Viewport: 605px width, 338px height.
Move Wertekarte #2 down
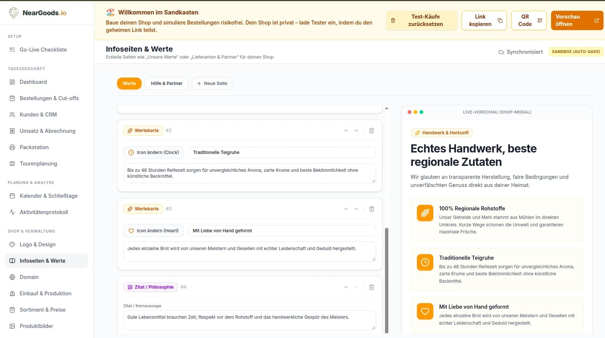pyautogui.click(x=356, y=131)
